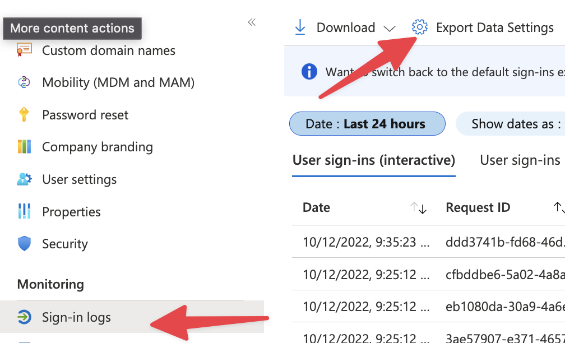Open the Date: Last 24 hours filter
The height and width of the screenshot is (343, 565).
coord(367,123)
